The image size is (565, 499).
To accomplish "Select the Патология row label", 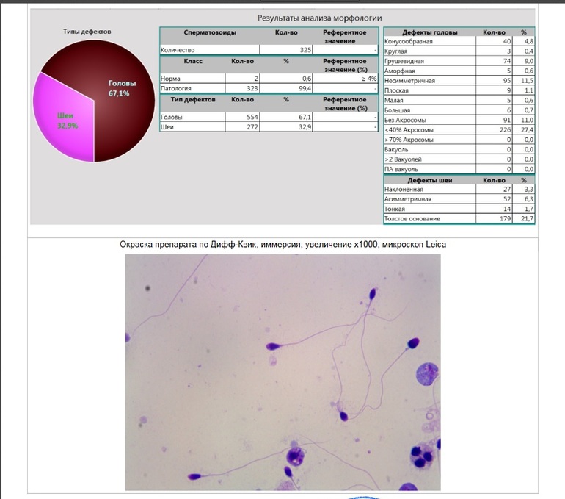I will click(x=175, y=88).
